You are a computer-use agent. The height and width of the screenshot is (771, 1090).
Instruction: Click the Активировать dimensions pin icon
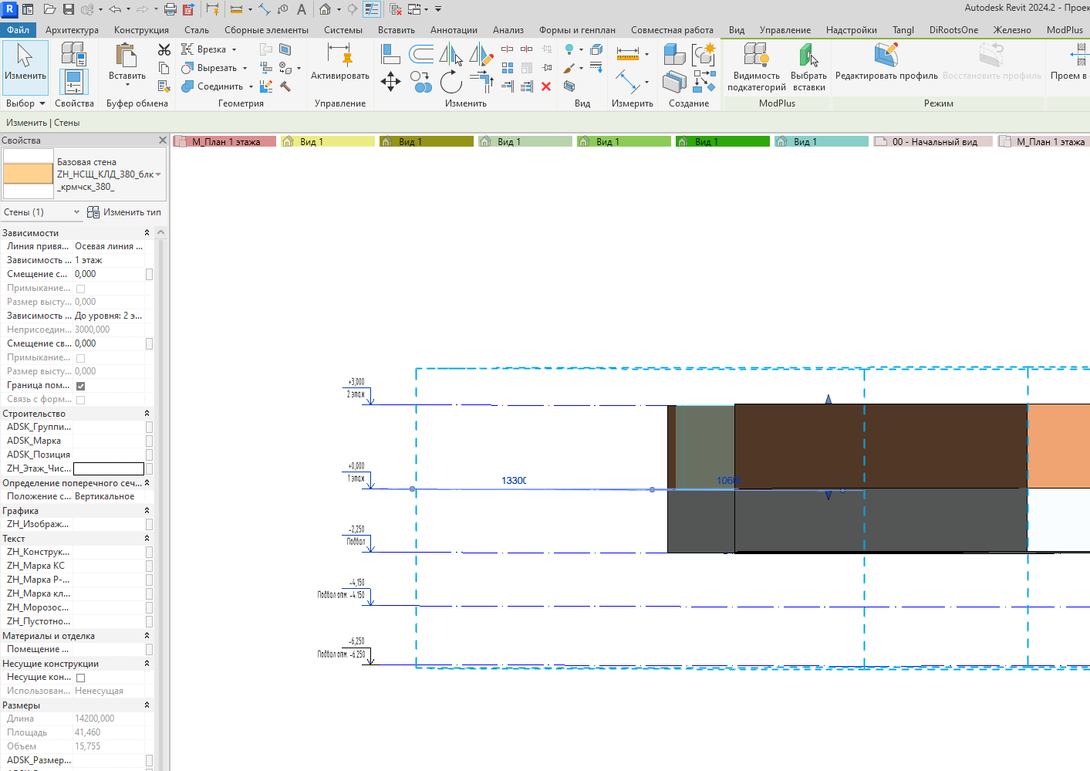(x=339, y=56)
